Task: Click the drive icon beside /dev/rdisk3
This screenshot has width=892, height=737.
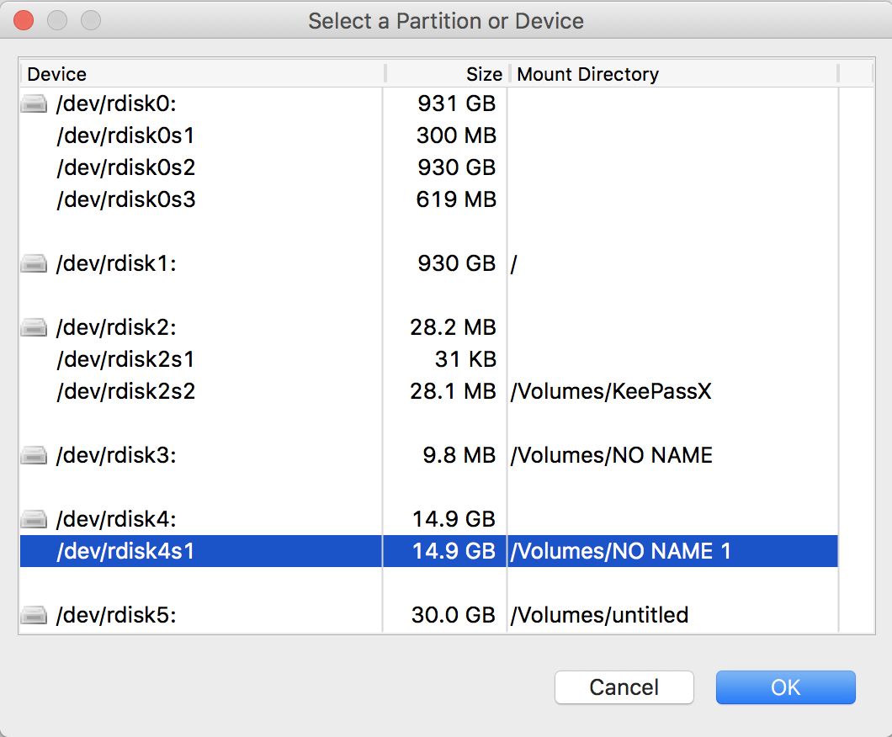Action: (x=34, y=456)
